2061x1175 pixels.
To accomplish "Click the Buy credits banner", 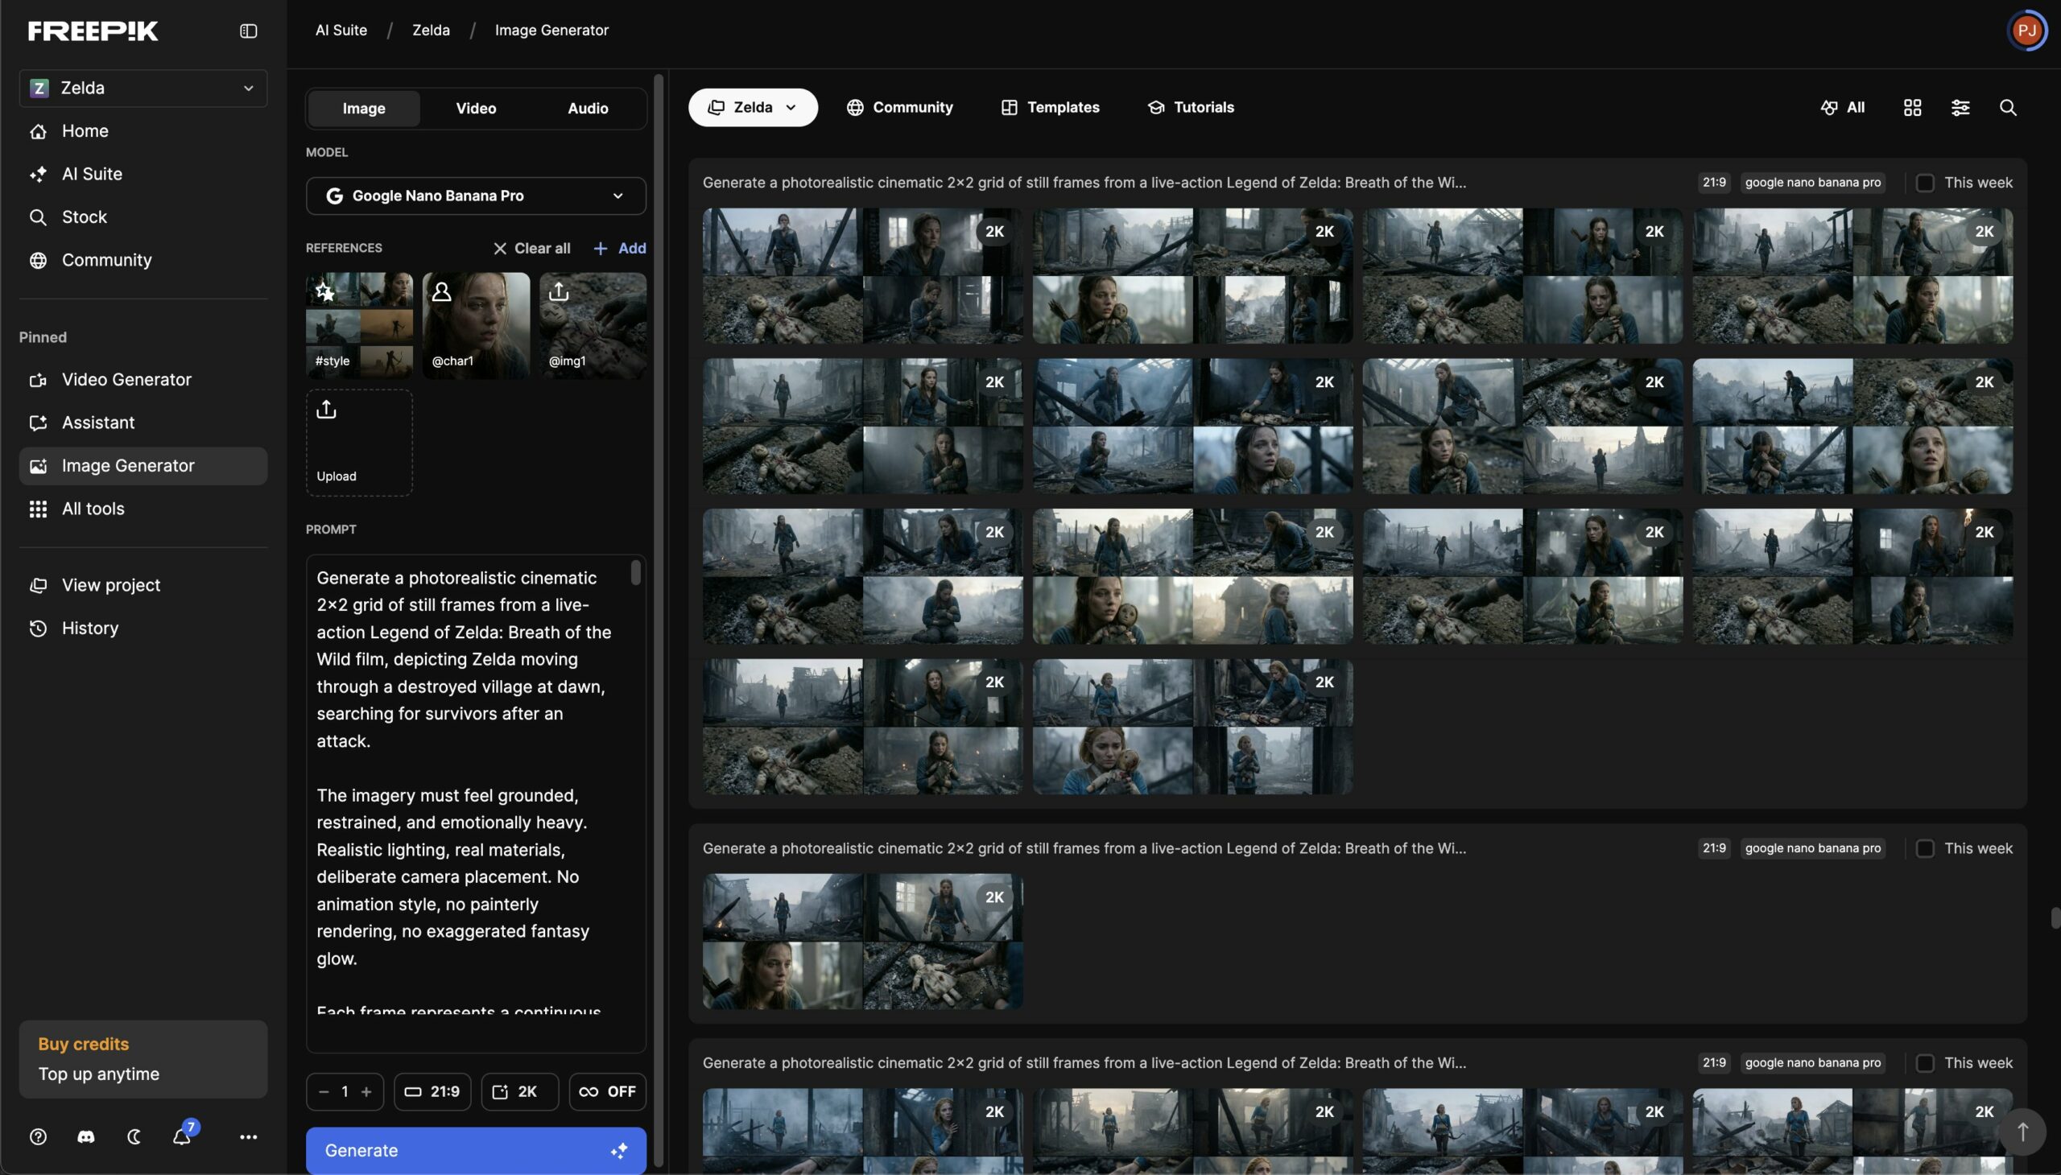I will 142,1059.
